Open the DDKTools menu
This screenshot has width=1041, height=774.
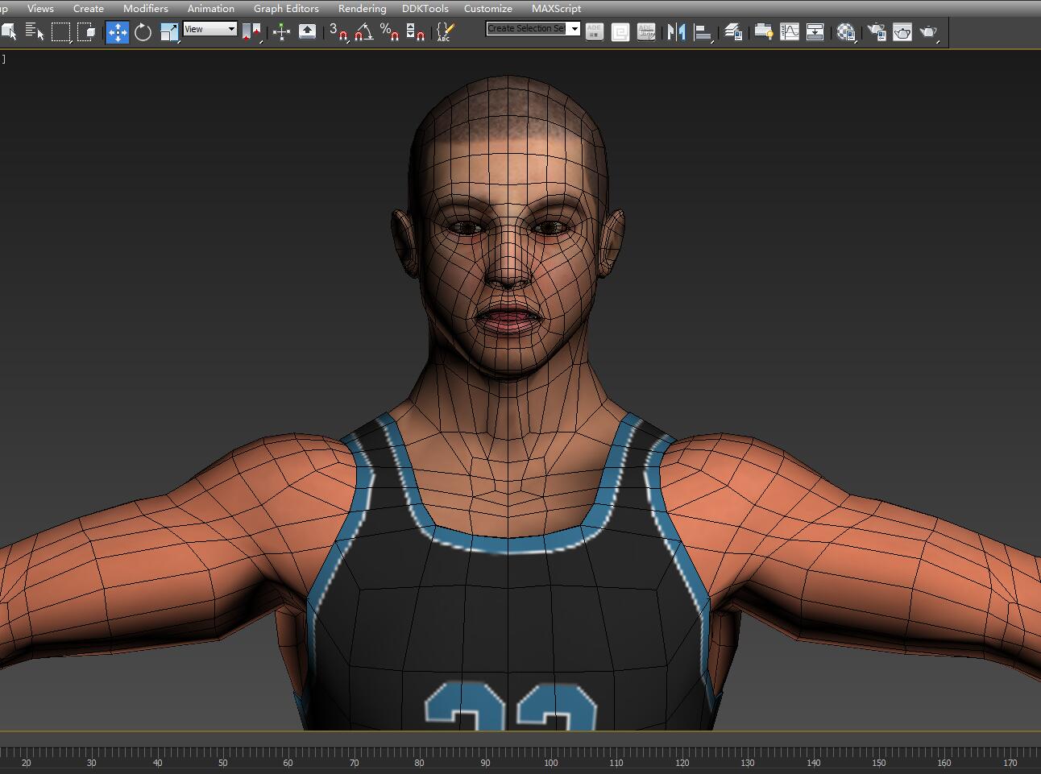click(x=425, y=8)
